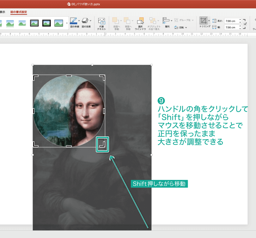Open the 表示 (View) tab
The width and height of the screenshot is (256, 238).
(3, 12)
